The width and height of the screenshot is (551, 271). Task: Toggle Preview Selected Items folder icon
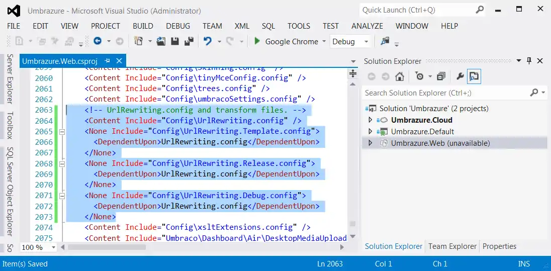click(474, 76)
